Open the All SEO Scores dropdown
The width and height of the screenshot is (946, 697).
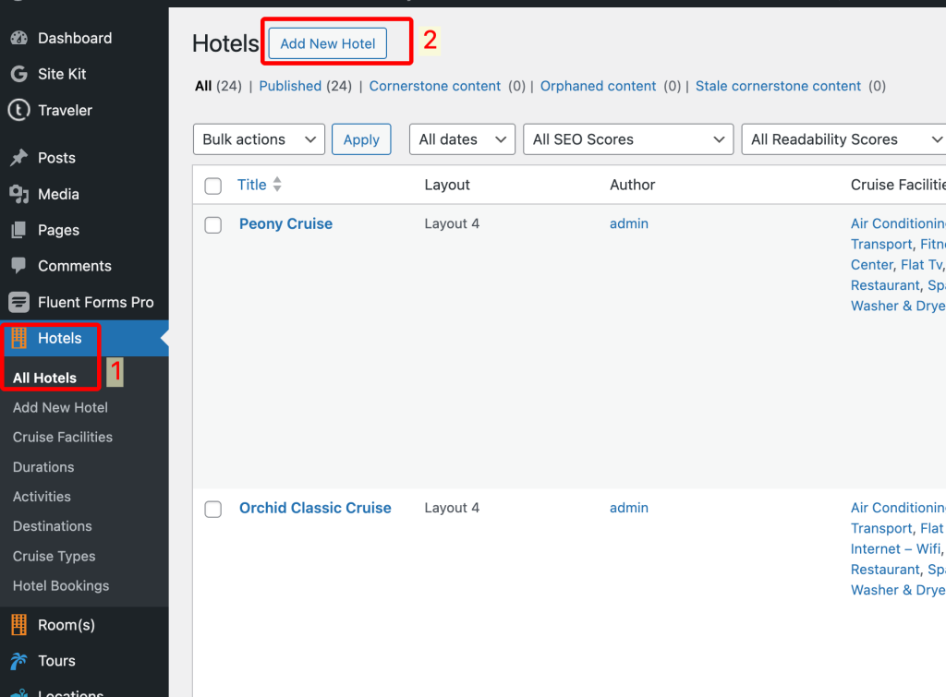628,139
